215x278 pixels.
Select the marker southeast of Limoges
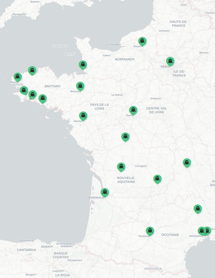pos(157,179)
